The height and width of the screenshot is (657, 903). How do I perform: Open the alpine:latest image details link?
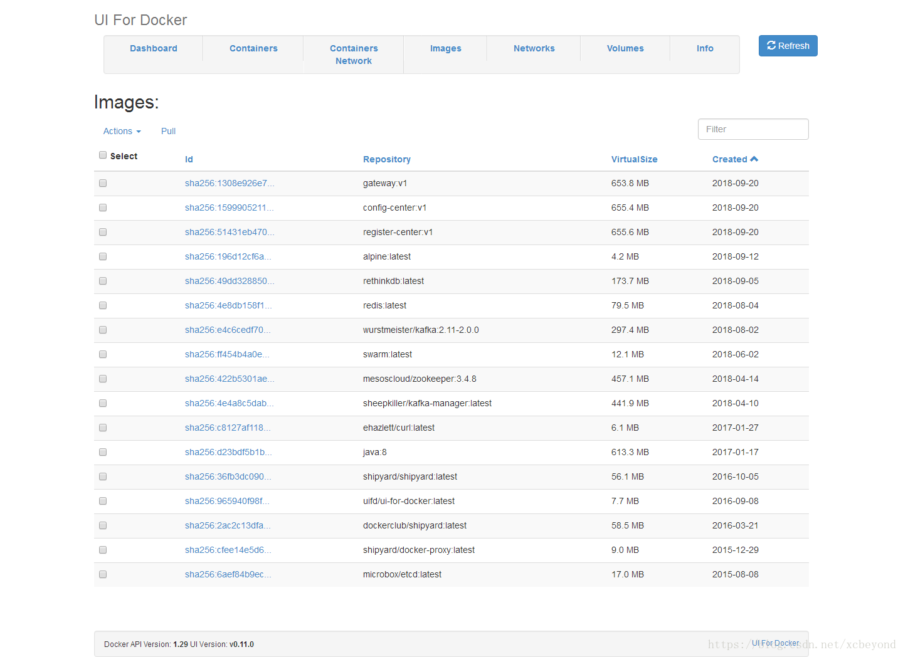pos(228,256)
